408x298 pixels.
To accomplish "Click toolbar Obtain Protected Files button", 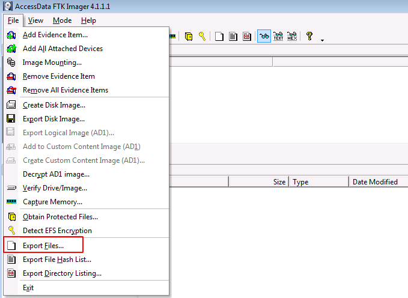I will (x=189, y=36).
